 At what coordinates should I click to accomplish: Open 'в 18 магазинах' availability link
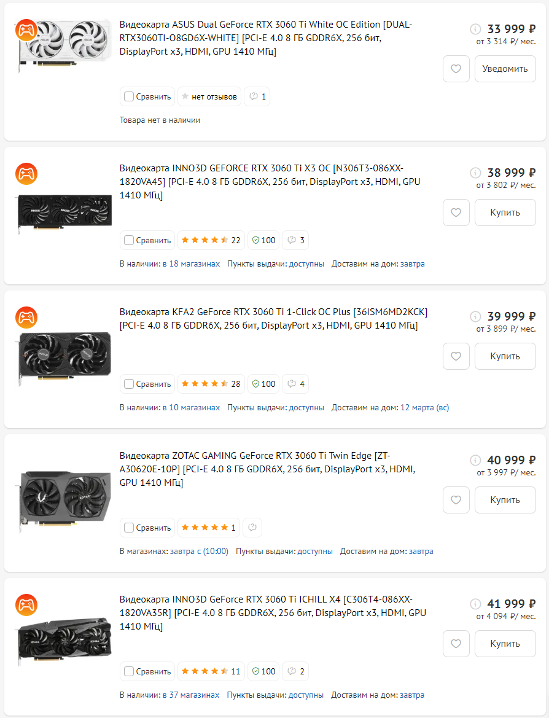[191, 264]
